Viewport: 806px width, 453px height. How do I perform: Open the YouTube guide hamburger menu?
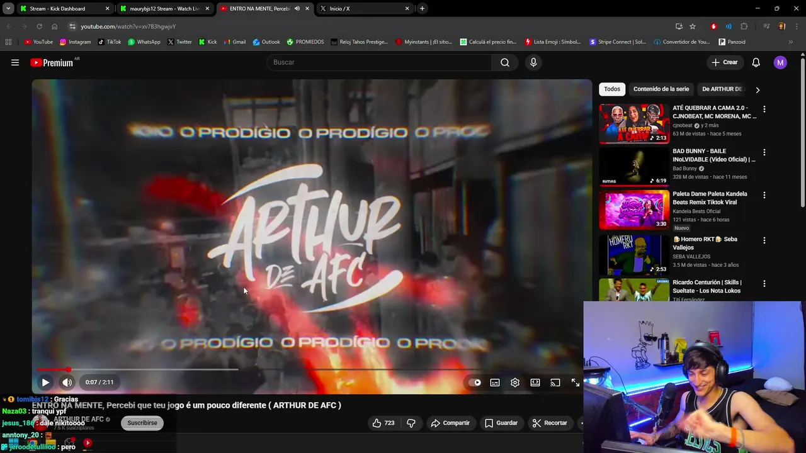[x=15, y=62]
